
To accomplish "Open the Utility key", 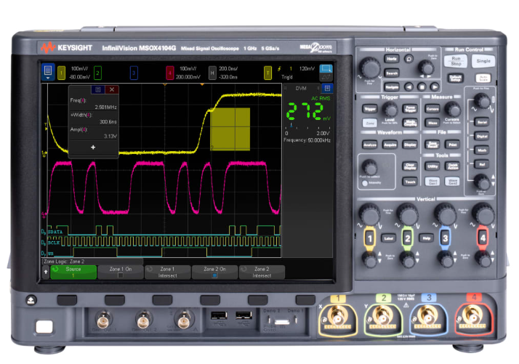I will tap(432, 166).
